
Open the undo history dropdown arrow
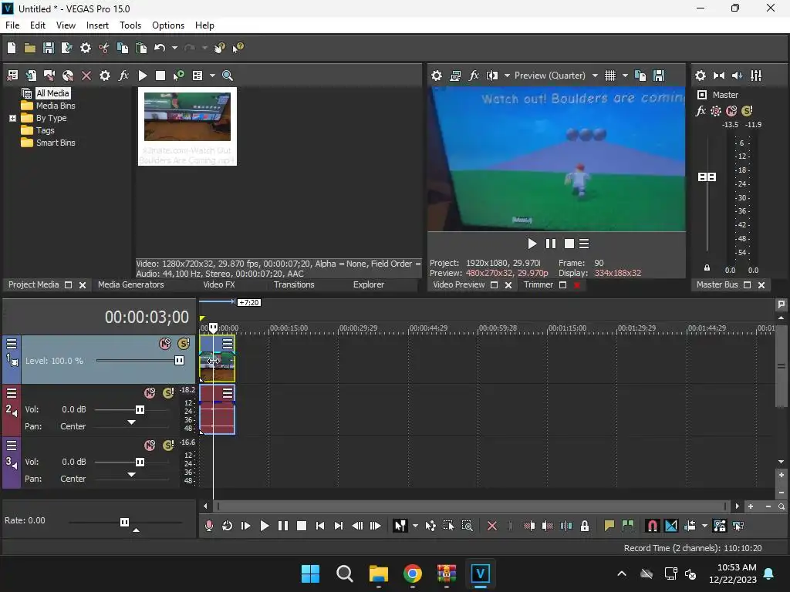pyautogui.click(x=174, y=48)
